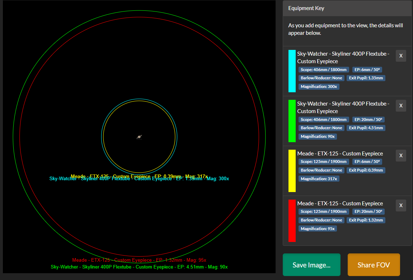Click Barlow/Reducer: None tag in green entry
Screen dimensions: 413x280
point(322,128)
